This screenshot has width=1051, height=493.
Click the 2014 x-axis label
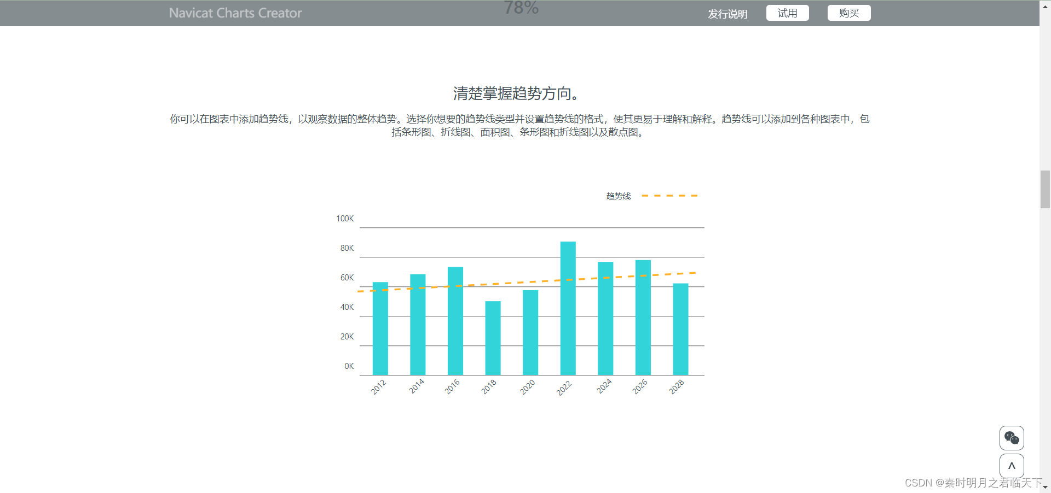(417, 386)
